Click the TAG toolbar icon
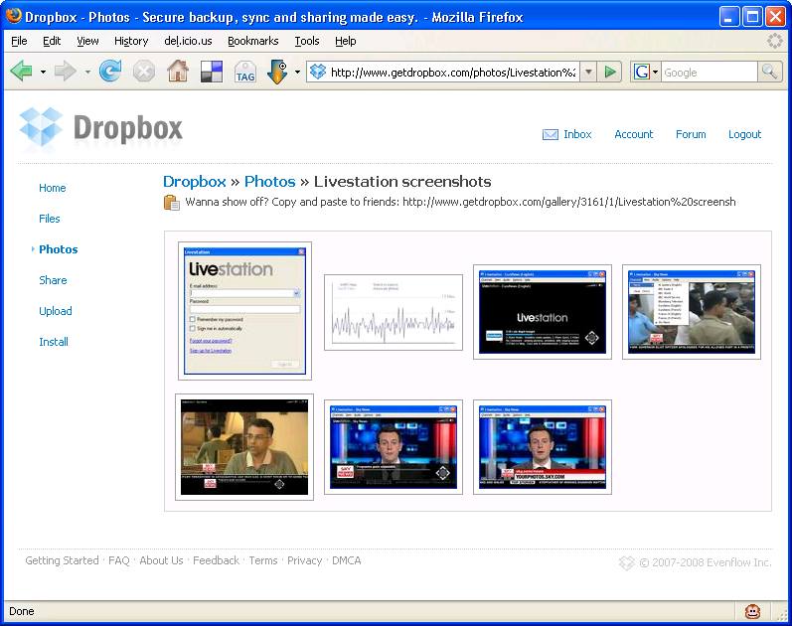This screenshot has width=792, height=626. 245,72
